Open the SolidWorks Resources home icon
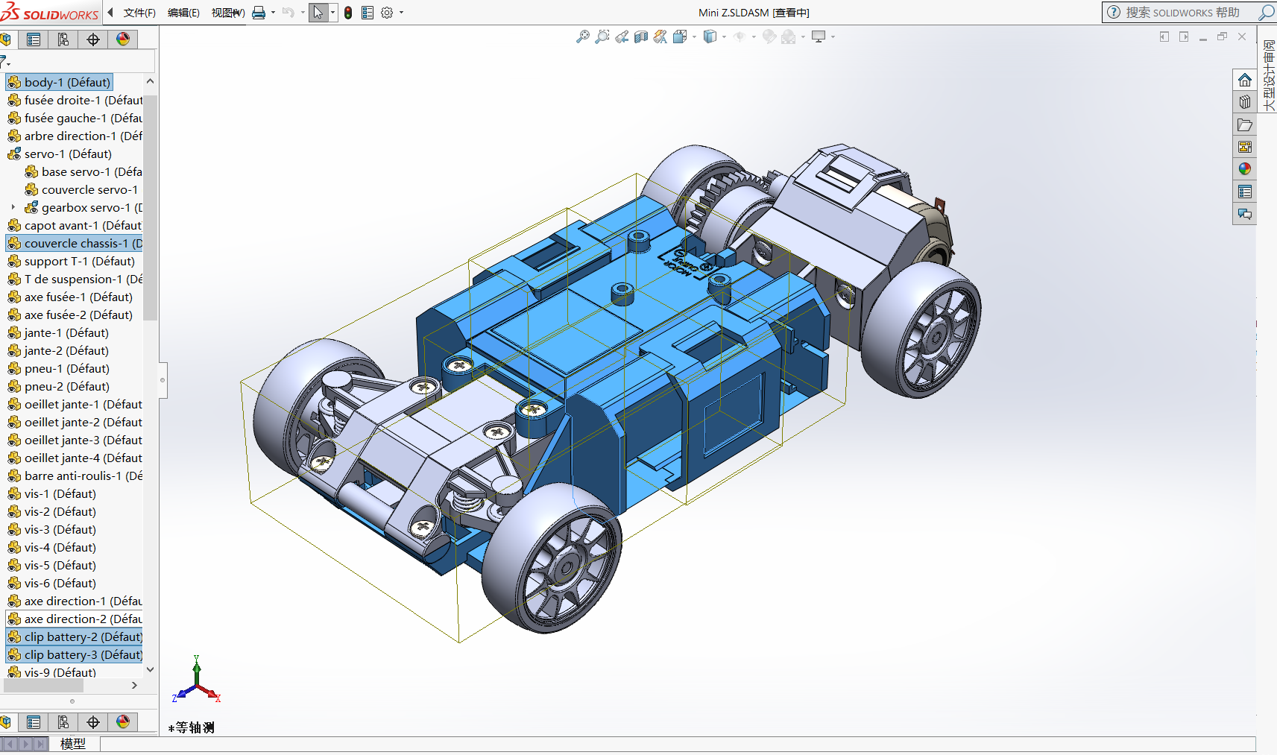The height and width of the screenshot is (755, 1277). point(1244,80)
